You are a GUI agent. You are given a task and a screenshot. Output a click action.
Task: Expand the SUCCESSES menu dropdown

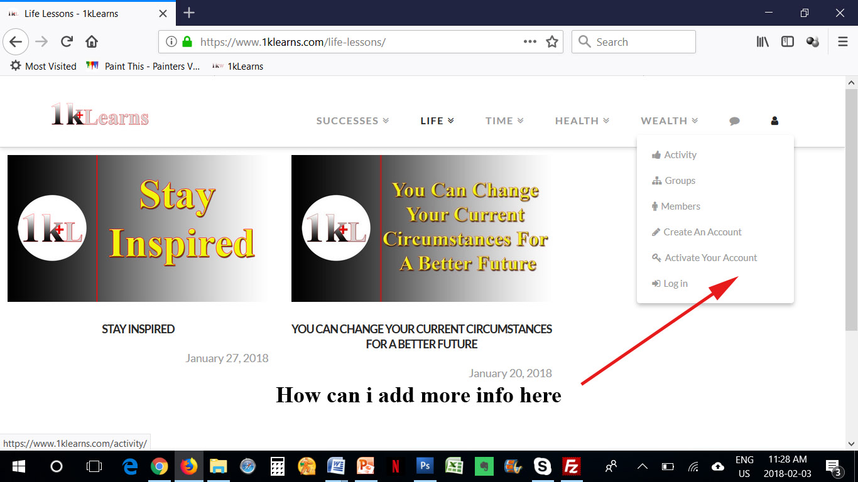[352, 121]
